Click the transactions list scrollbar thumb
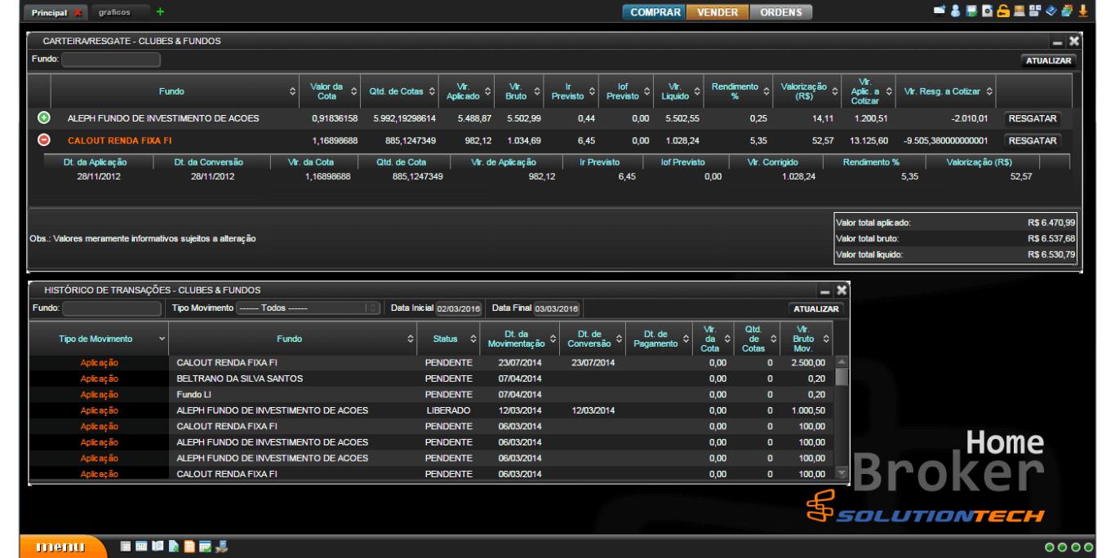 [x=842, y=376]
